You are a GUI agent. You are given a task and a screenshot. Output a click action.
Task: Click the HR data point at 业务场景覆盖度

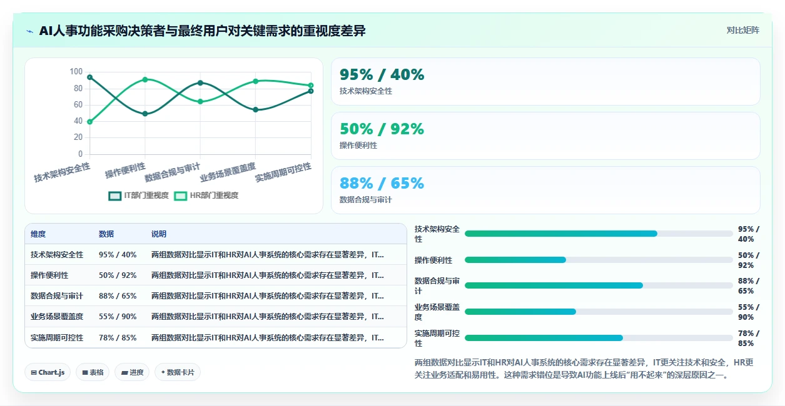click(255, 81)
